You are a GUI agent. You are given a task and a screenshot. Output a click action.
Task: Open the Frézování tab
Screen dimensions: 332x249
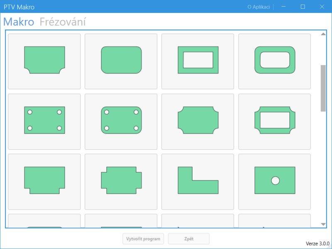(x=63, y=22)
